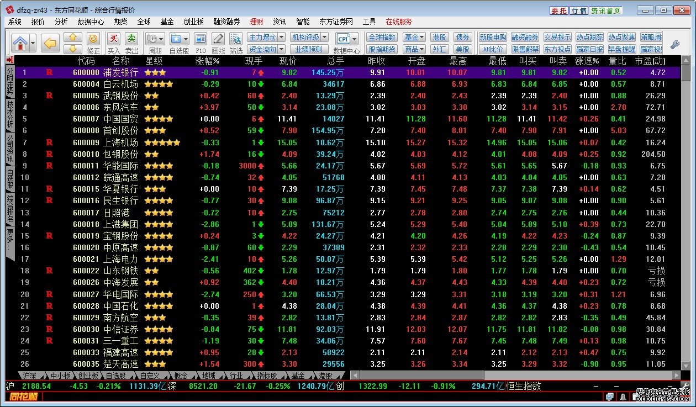Click the 新股申购 button
Image resolution: width=696 pixels, height=407 pixels.
[x=493, y=37]
